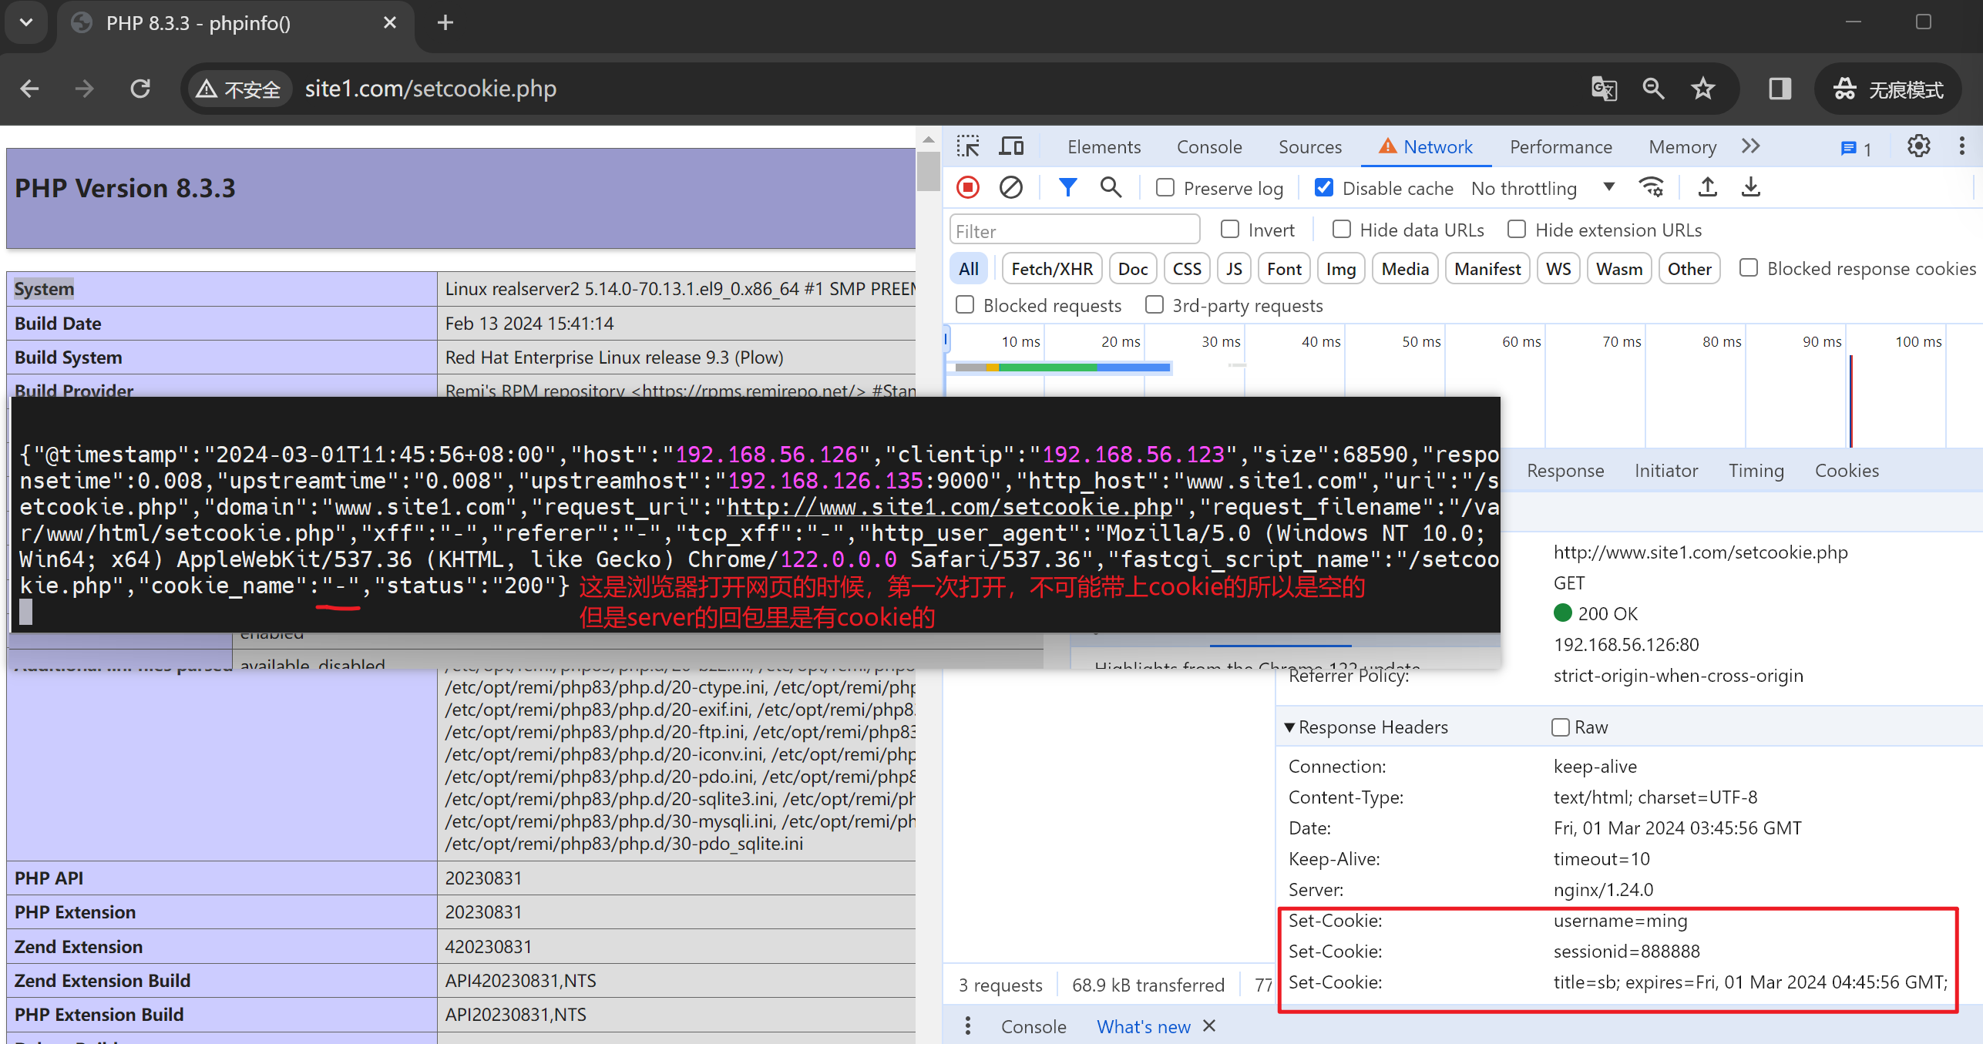This screenshot has height=1044, width=1983.
Task: Click the network Filter text field
Action: tap(1074, 230)
